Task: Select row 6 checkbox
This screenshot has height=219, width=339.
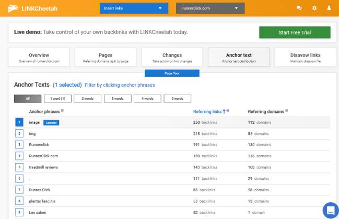Action: [x=19, y=178]
